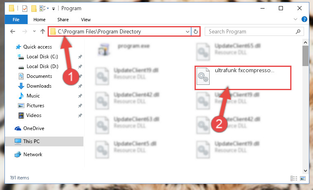Click Properties icon in quick access toolbar

pos(25,9)
